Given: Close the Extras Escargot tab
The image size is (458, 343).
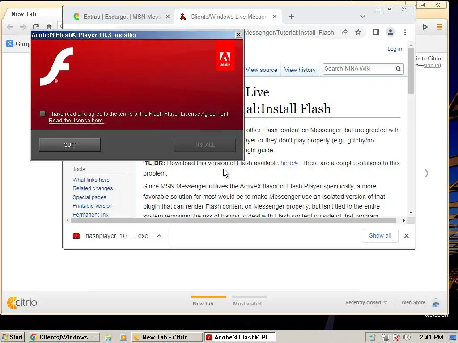Looking at the screenshot, I should click(x=168, y=17).
